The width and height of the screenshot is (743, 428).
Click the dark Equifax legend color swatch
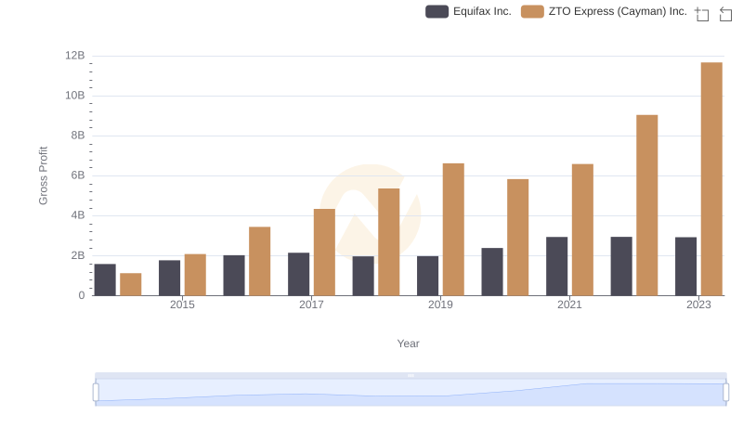click(x=437, y=11)
